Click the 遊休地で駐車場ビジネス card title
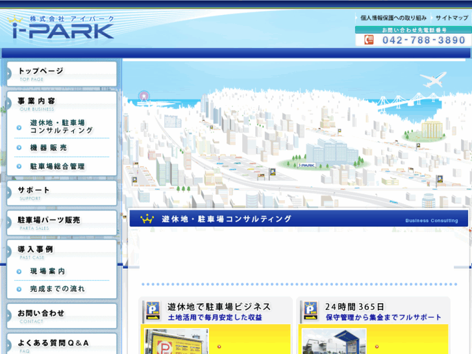The width and height of the screenshot is (472, 354). (x=219, y=307)
